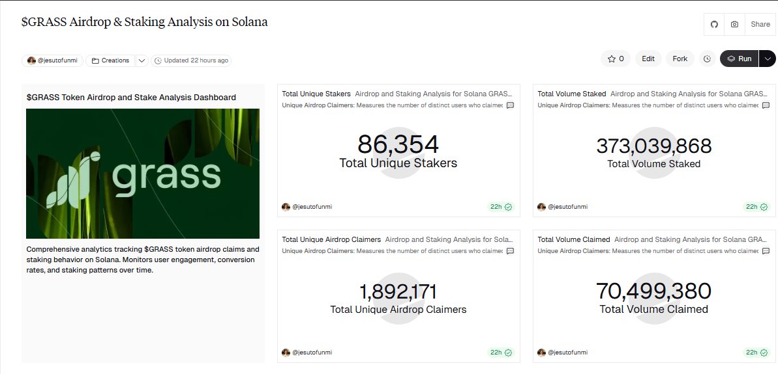Image resolution: width=778 pixels, height=374 pixels.
Task: Expand the dropdown arrow next to Creations
Action: (x=142, y=60)
